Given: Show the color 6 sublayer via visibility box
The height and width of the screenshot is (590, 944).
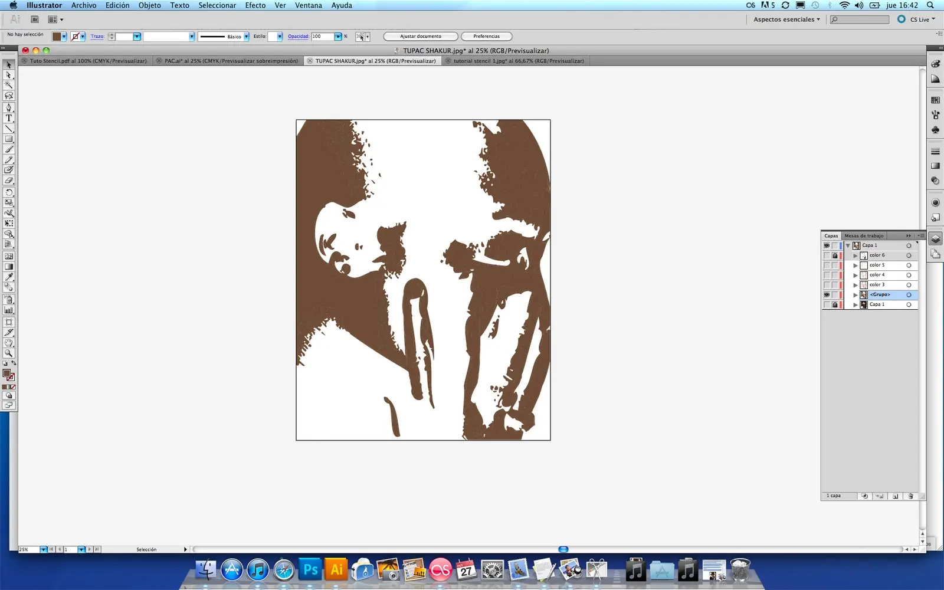Looking at the screenshot, I should coord(827,255).
